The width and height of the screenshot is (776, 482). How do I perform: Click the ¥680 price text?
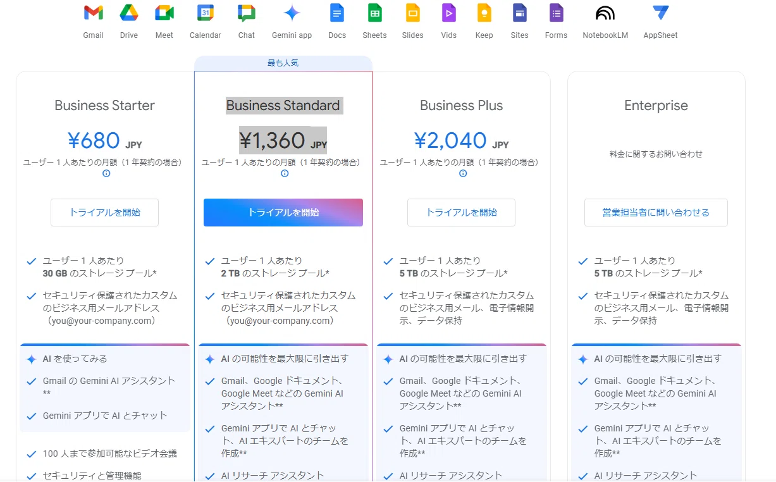tap(94, 140)
